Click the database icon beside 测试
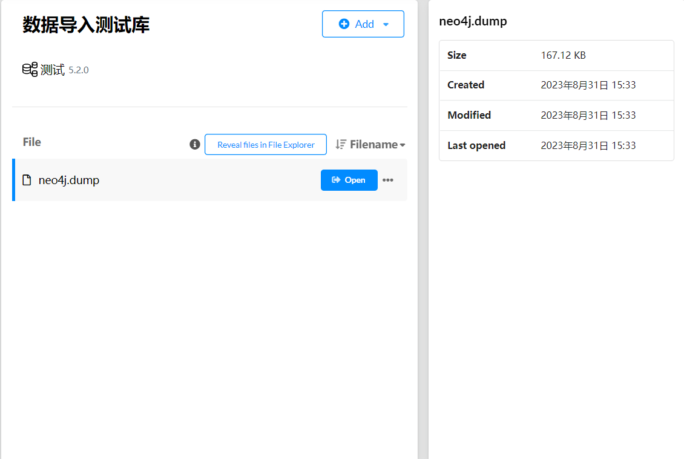Image resolution: width=684 pixels, height=459 pixels. click(30, 70)
